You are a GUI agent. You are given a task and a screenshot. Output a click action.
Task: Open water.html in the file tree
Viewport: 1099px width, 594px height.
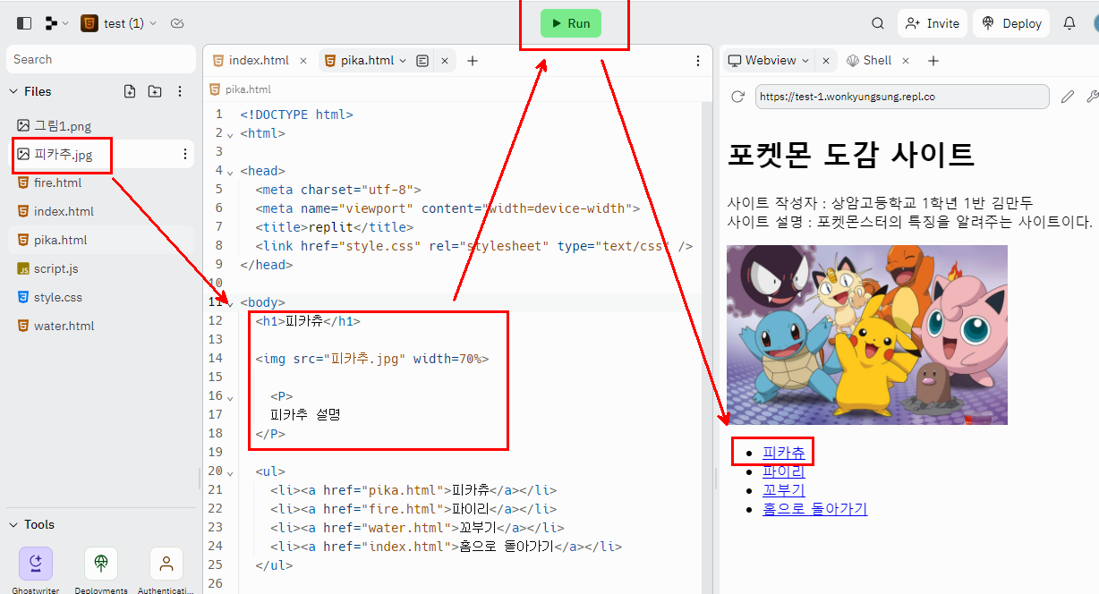click(x=64, y=326)
